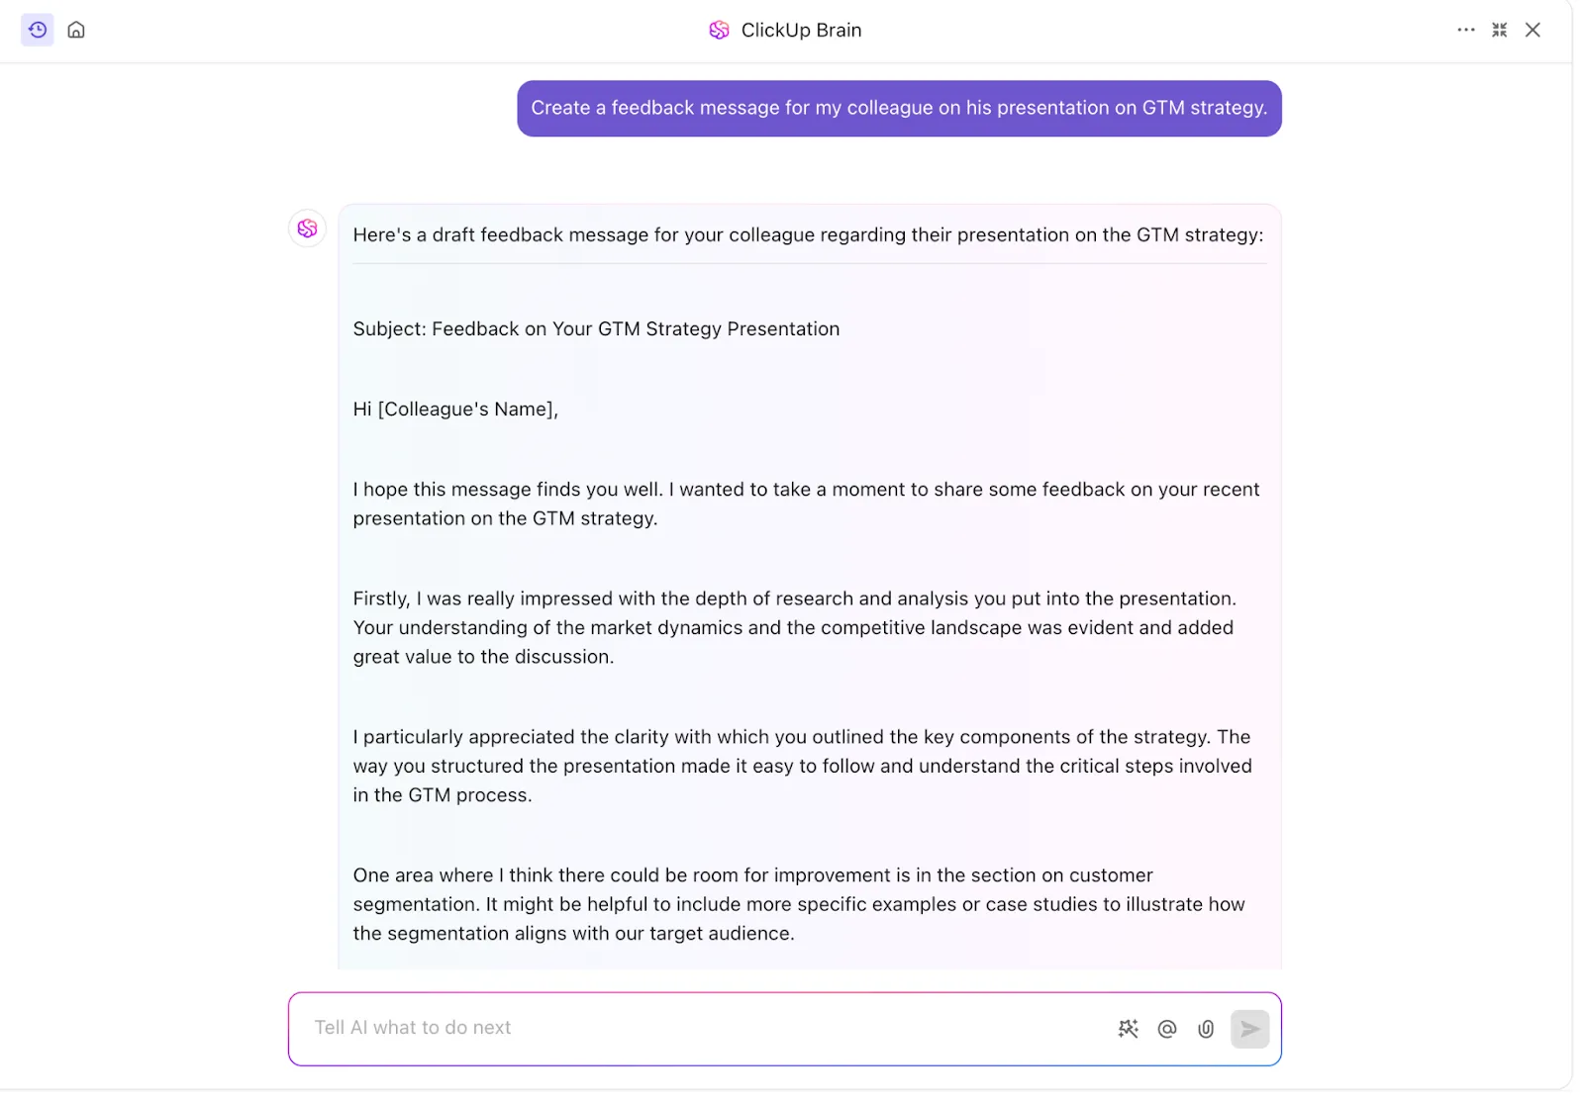Viewport: 1584px width, 1101px height.
Task: Click the Brain avatar beside the response
Action: click(308, 229)
